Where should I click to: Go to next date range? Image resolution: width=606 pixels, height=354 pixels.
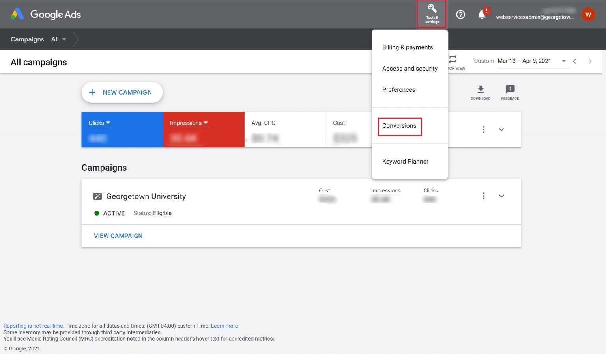click(590, 61)
